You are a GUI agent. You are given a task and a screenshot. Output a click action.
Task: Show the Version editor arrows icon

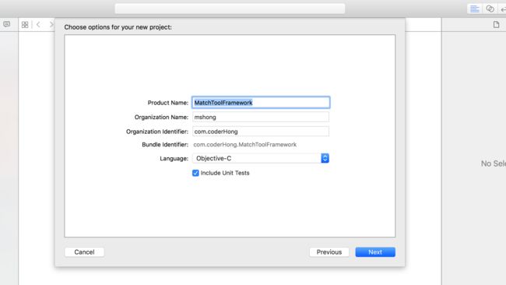point(503,9)
